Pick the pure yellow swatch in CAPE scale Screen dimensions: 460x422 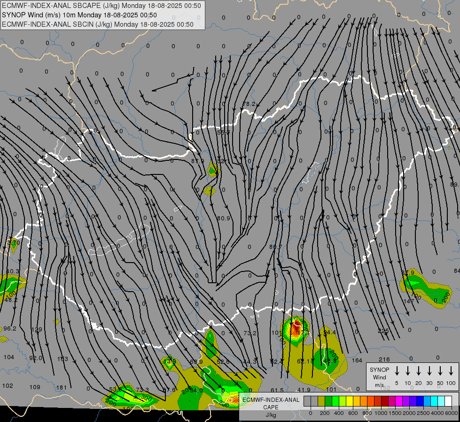click(350, 401)
